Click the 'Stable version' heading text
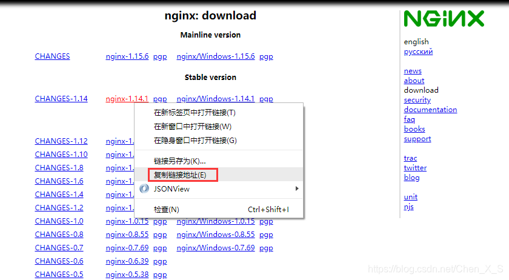 point(210,78)
